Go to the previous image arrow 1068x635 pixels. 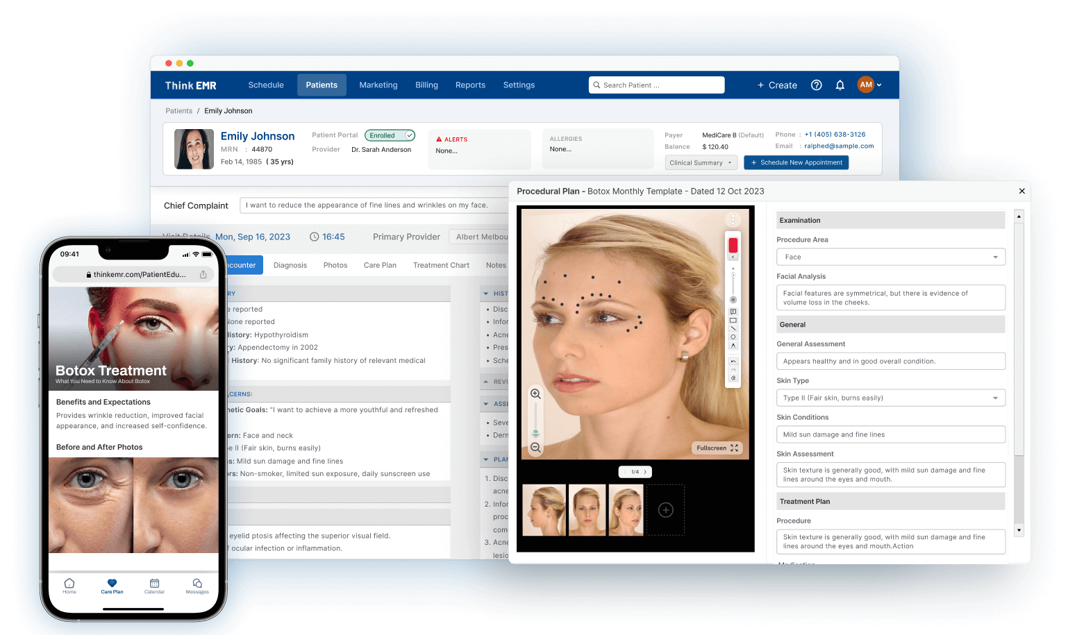625,472
